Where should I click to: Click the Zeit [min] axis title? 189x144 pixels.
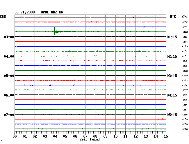point(90,139)
